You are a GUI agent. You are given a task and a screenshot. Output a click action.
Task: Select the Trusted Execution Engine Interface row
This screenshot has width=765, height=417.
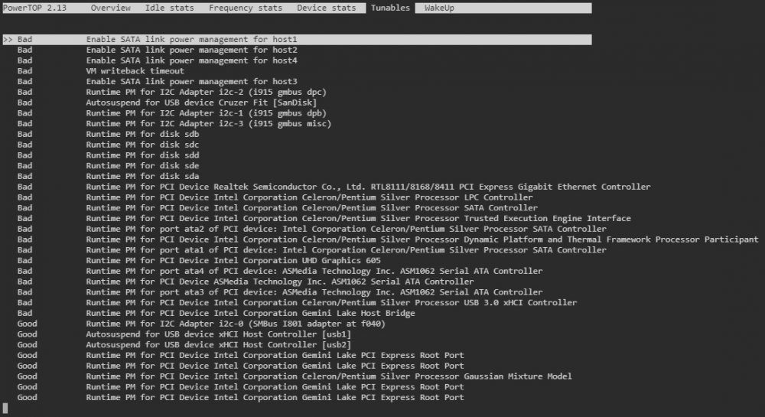pos(324,219)
